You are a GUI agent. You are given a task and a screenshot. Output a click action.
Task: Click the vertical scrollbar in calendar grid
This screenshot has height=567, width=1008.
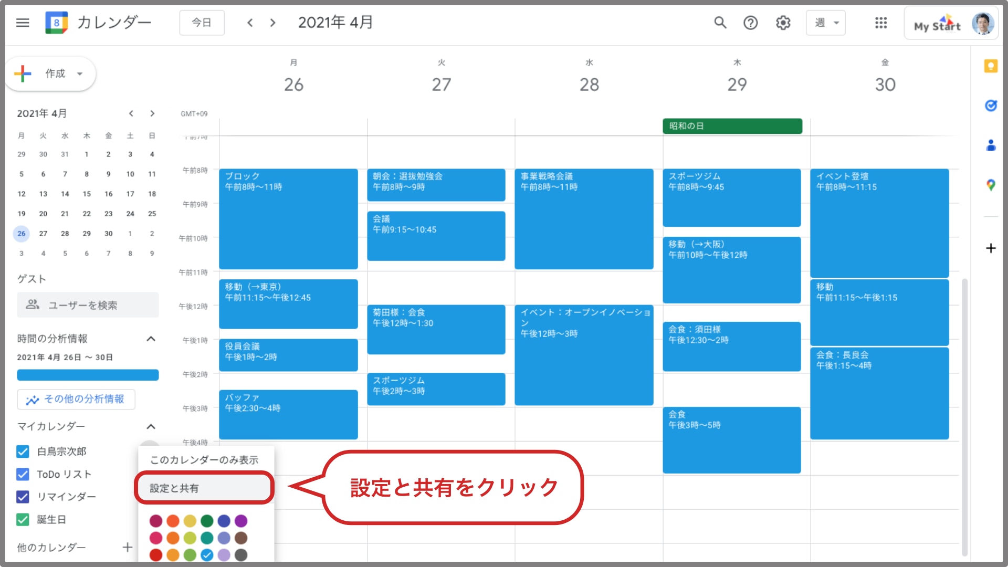point(964,417)
